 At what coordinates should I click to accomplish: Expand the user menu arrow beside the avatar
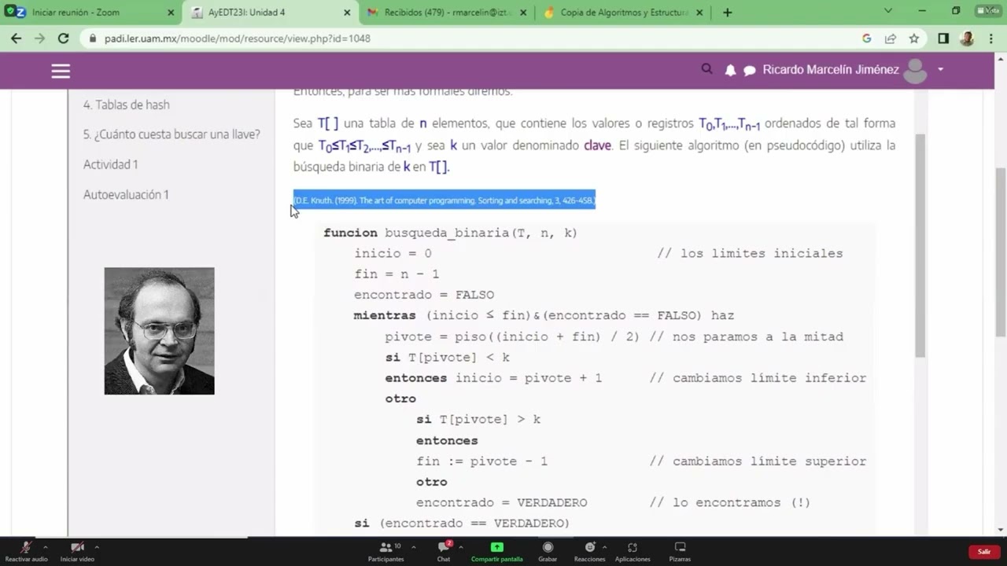[x=940, y=70]
